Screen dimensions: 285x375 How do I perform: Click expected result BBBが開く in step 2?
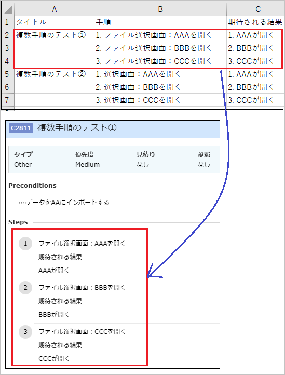click(54, 315)
